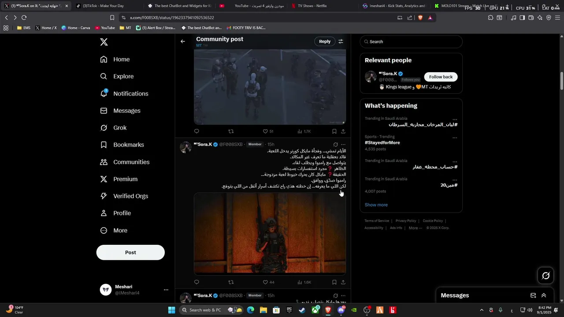Viewport: 564px width, 317px height.
Task: Open Cookie Policy link
Action: click(x=433, y=221)
